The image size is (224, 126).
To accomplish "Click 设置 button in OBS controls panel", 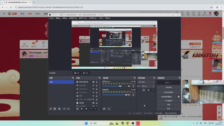I will 169,105.
